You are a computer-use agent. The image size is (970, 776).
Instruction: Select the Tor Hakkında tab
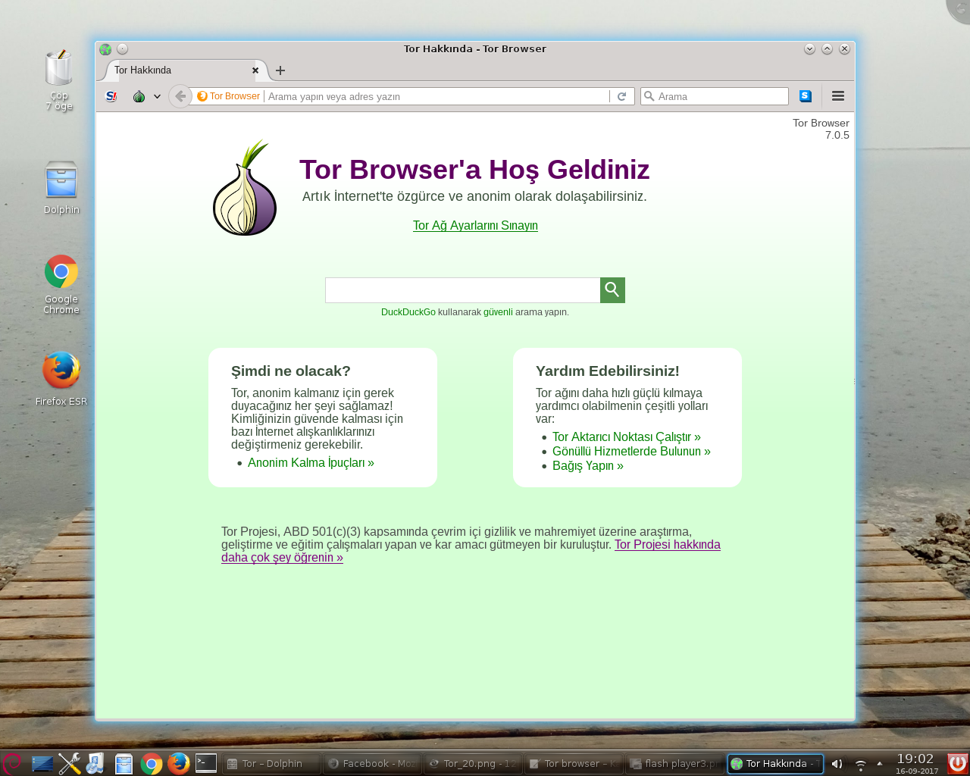(x=182, y=70)
